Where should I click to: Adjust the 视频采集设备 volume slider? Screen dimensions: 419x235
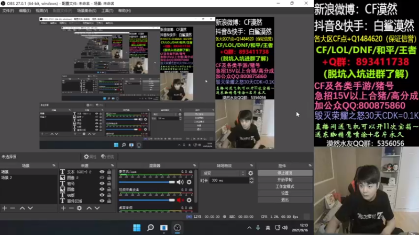[x=147, y=200]
